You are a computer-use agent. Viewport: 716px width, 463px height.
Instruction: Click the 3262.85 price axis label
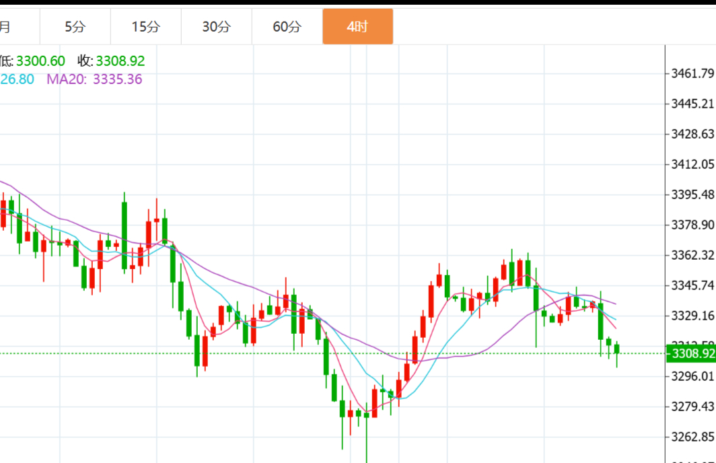692,437
